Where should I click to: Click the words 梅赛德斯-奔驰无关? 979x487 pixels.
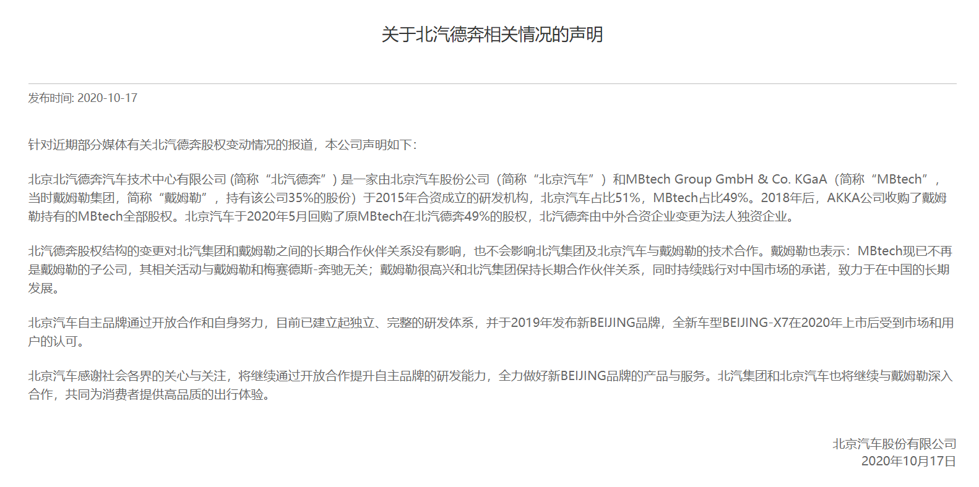(x=317, y=269)
